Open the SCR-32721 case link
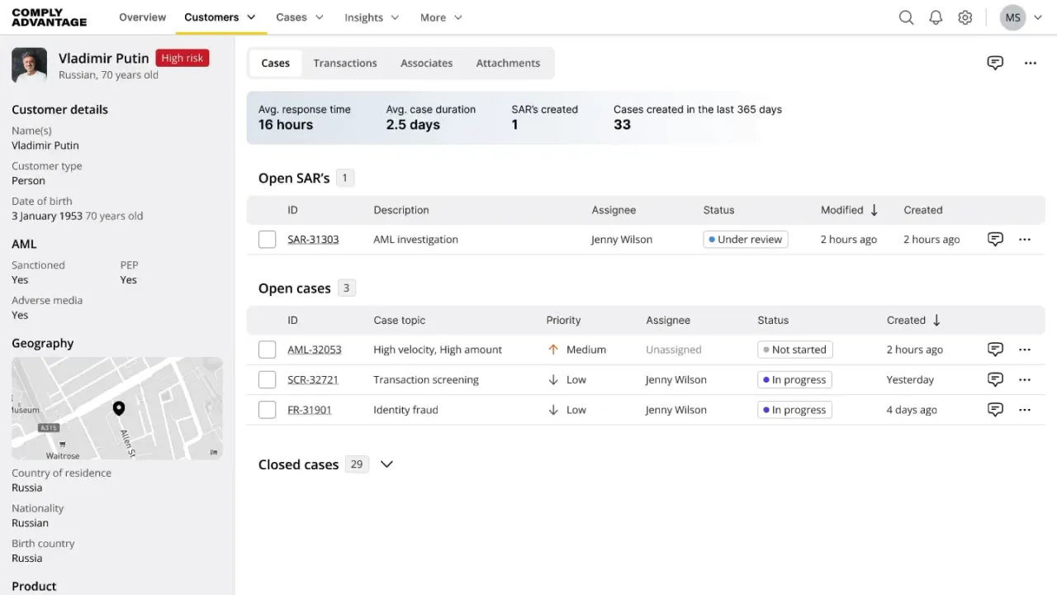 click(313, 380)
